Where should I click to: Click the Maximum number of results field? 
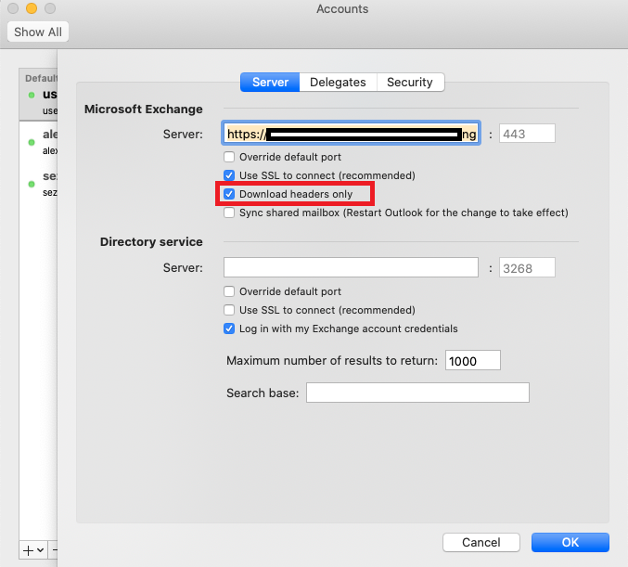472,360
